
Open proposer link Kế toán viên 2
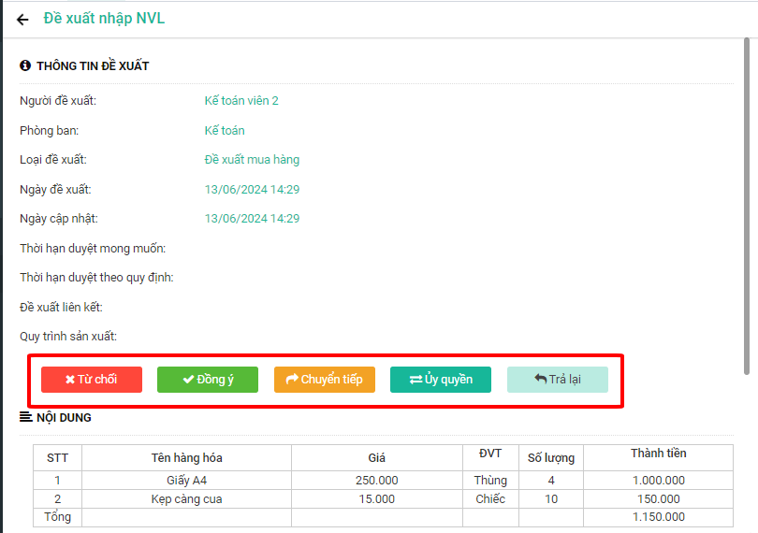click(x=241, y=101)
